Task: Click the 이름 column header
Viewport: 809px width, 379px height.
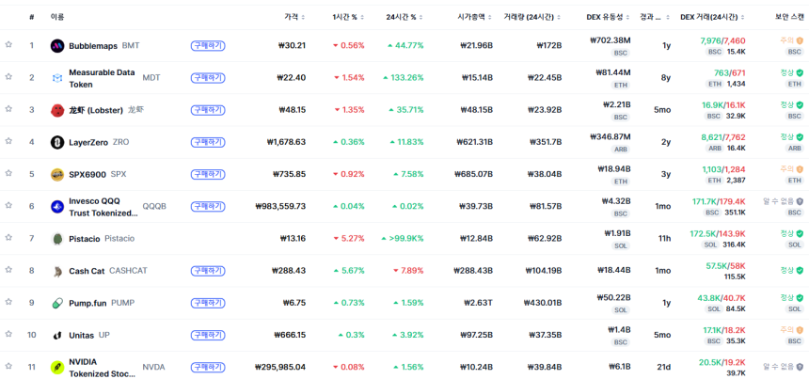Action: pos(57,17)
